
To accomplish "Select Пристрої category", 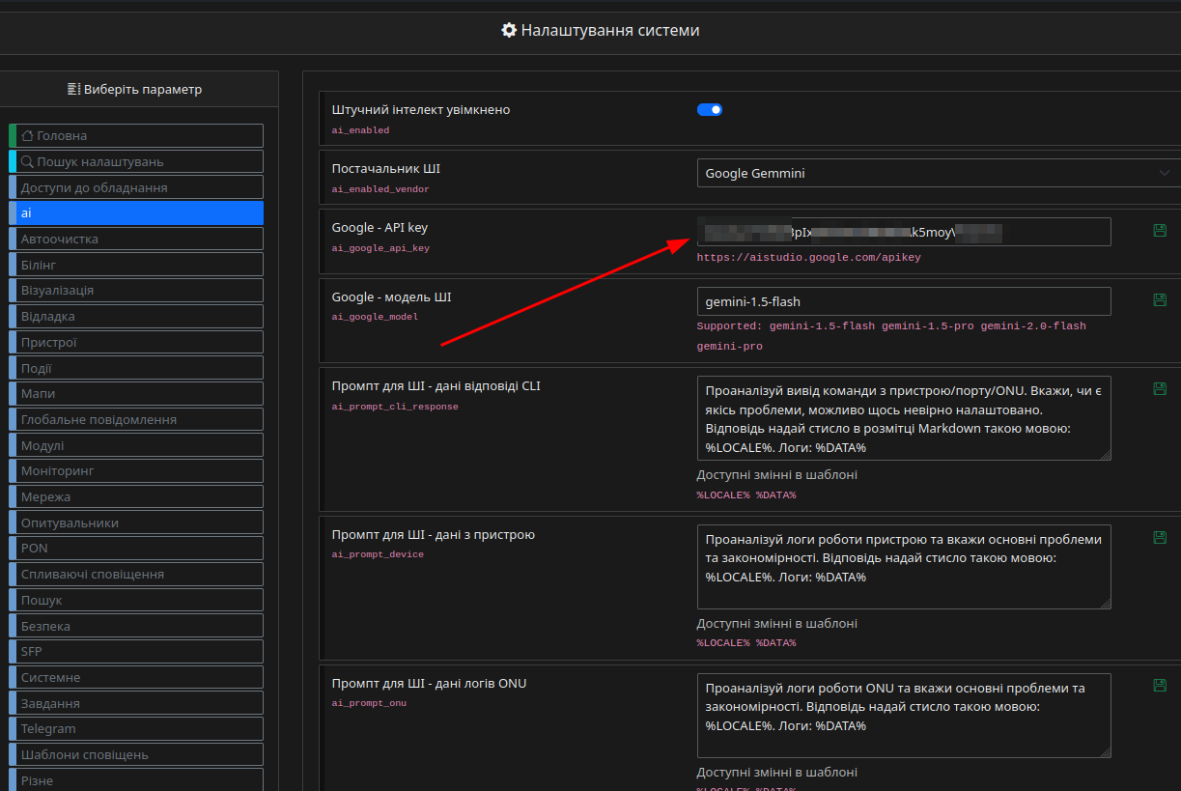I will [x=136, y=342].
